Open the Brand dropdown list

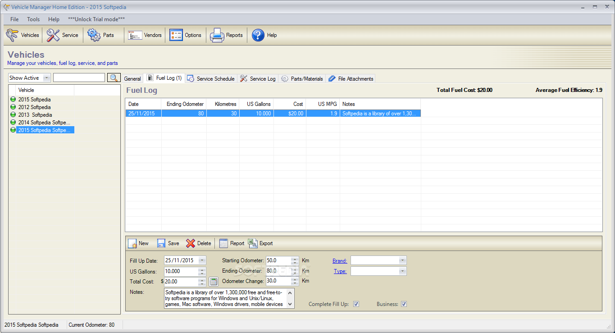pos(402,260)
